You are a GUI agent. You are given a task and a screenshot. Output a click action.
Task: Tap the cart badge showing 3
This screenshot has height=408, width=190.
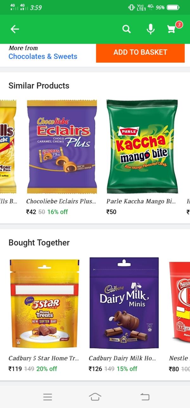pos(179,24)
